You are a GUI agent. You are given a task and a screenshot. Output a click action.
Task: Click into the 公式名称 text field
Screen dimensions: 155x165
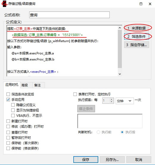point(69,15)
